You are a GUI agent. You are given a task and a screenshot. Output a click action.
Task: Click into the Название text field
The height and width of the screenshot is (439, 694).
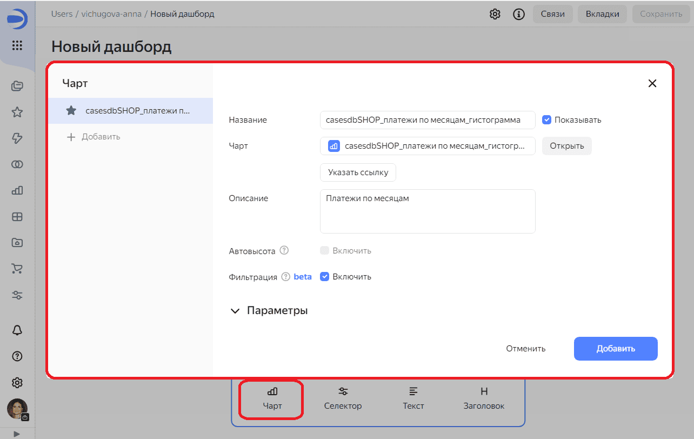click(x=428, y=120)
